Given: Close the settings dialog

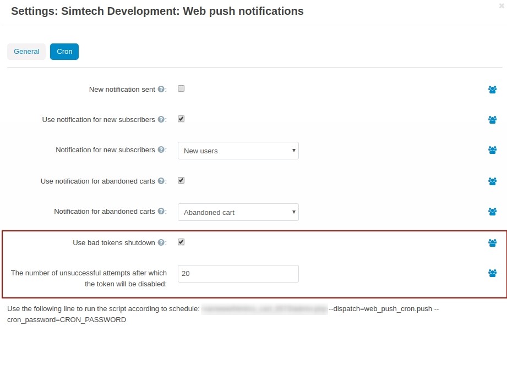Looking at the screenshot, I should (501, 5).
